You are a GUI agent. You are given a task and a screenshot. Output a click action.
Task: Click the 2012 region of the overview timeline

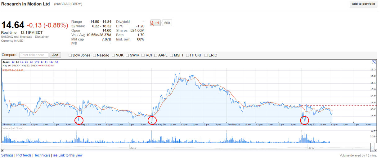point(133,148)
